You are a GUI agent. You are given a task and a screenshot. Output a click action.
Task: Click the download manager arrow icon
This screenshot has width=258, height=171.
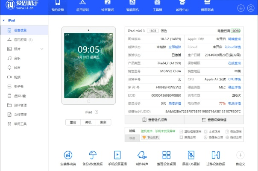tap(241, 8)
